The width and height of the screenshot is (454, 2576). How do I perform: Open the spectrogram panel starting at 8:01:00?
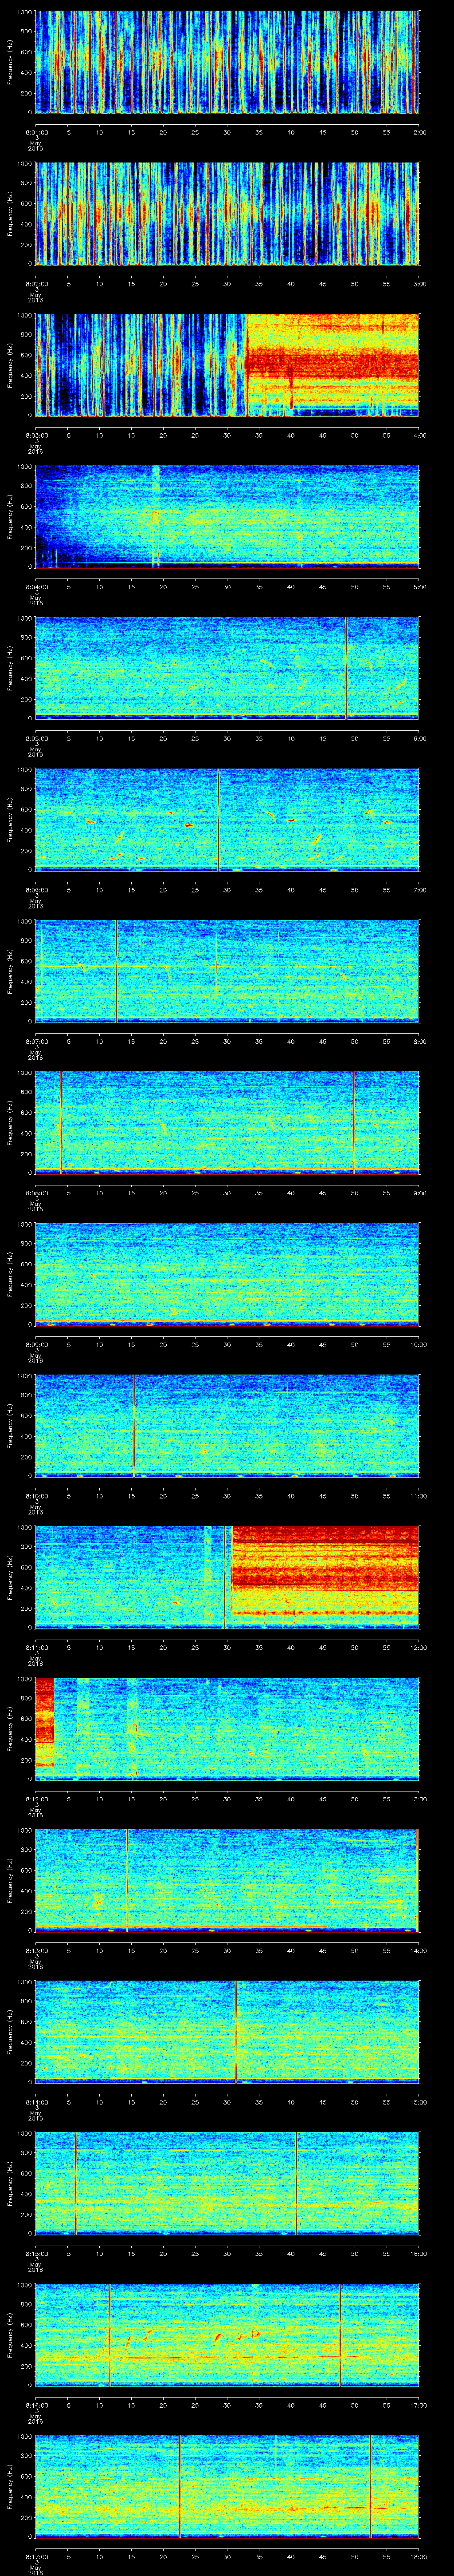[x=227, y=62]
